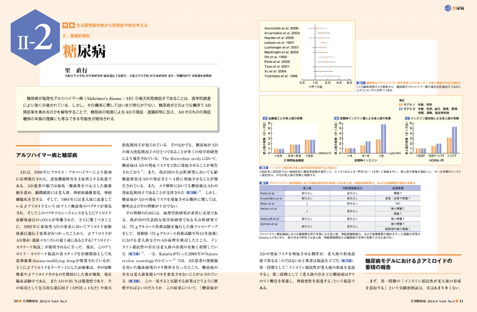Click the blue モデル2 legend swatch
The height and width of the screenshot is (312, 477).
point(400,109)
